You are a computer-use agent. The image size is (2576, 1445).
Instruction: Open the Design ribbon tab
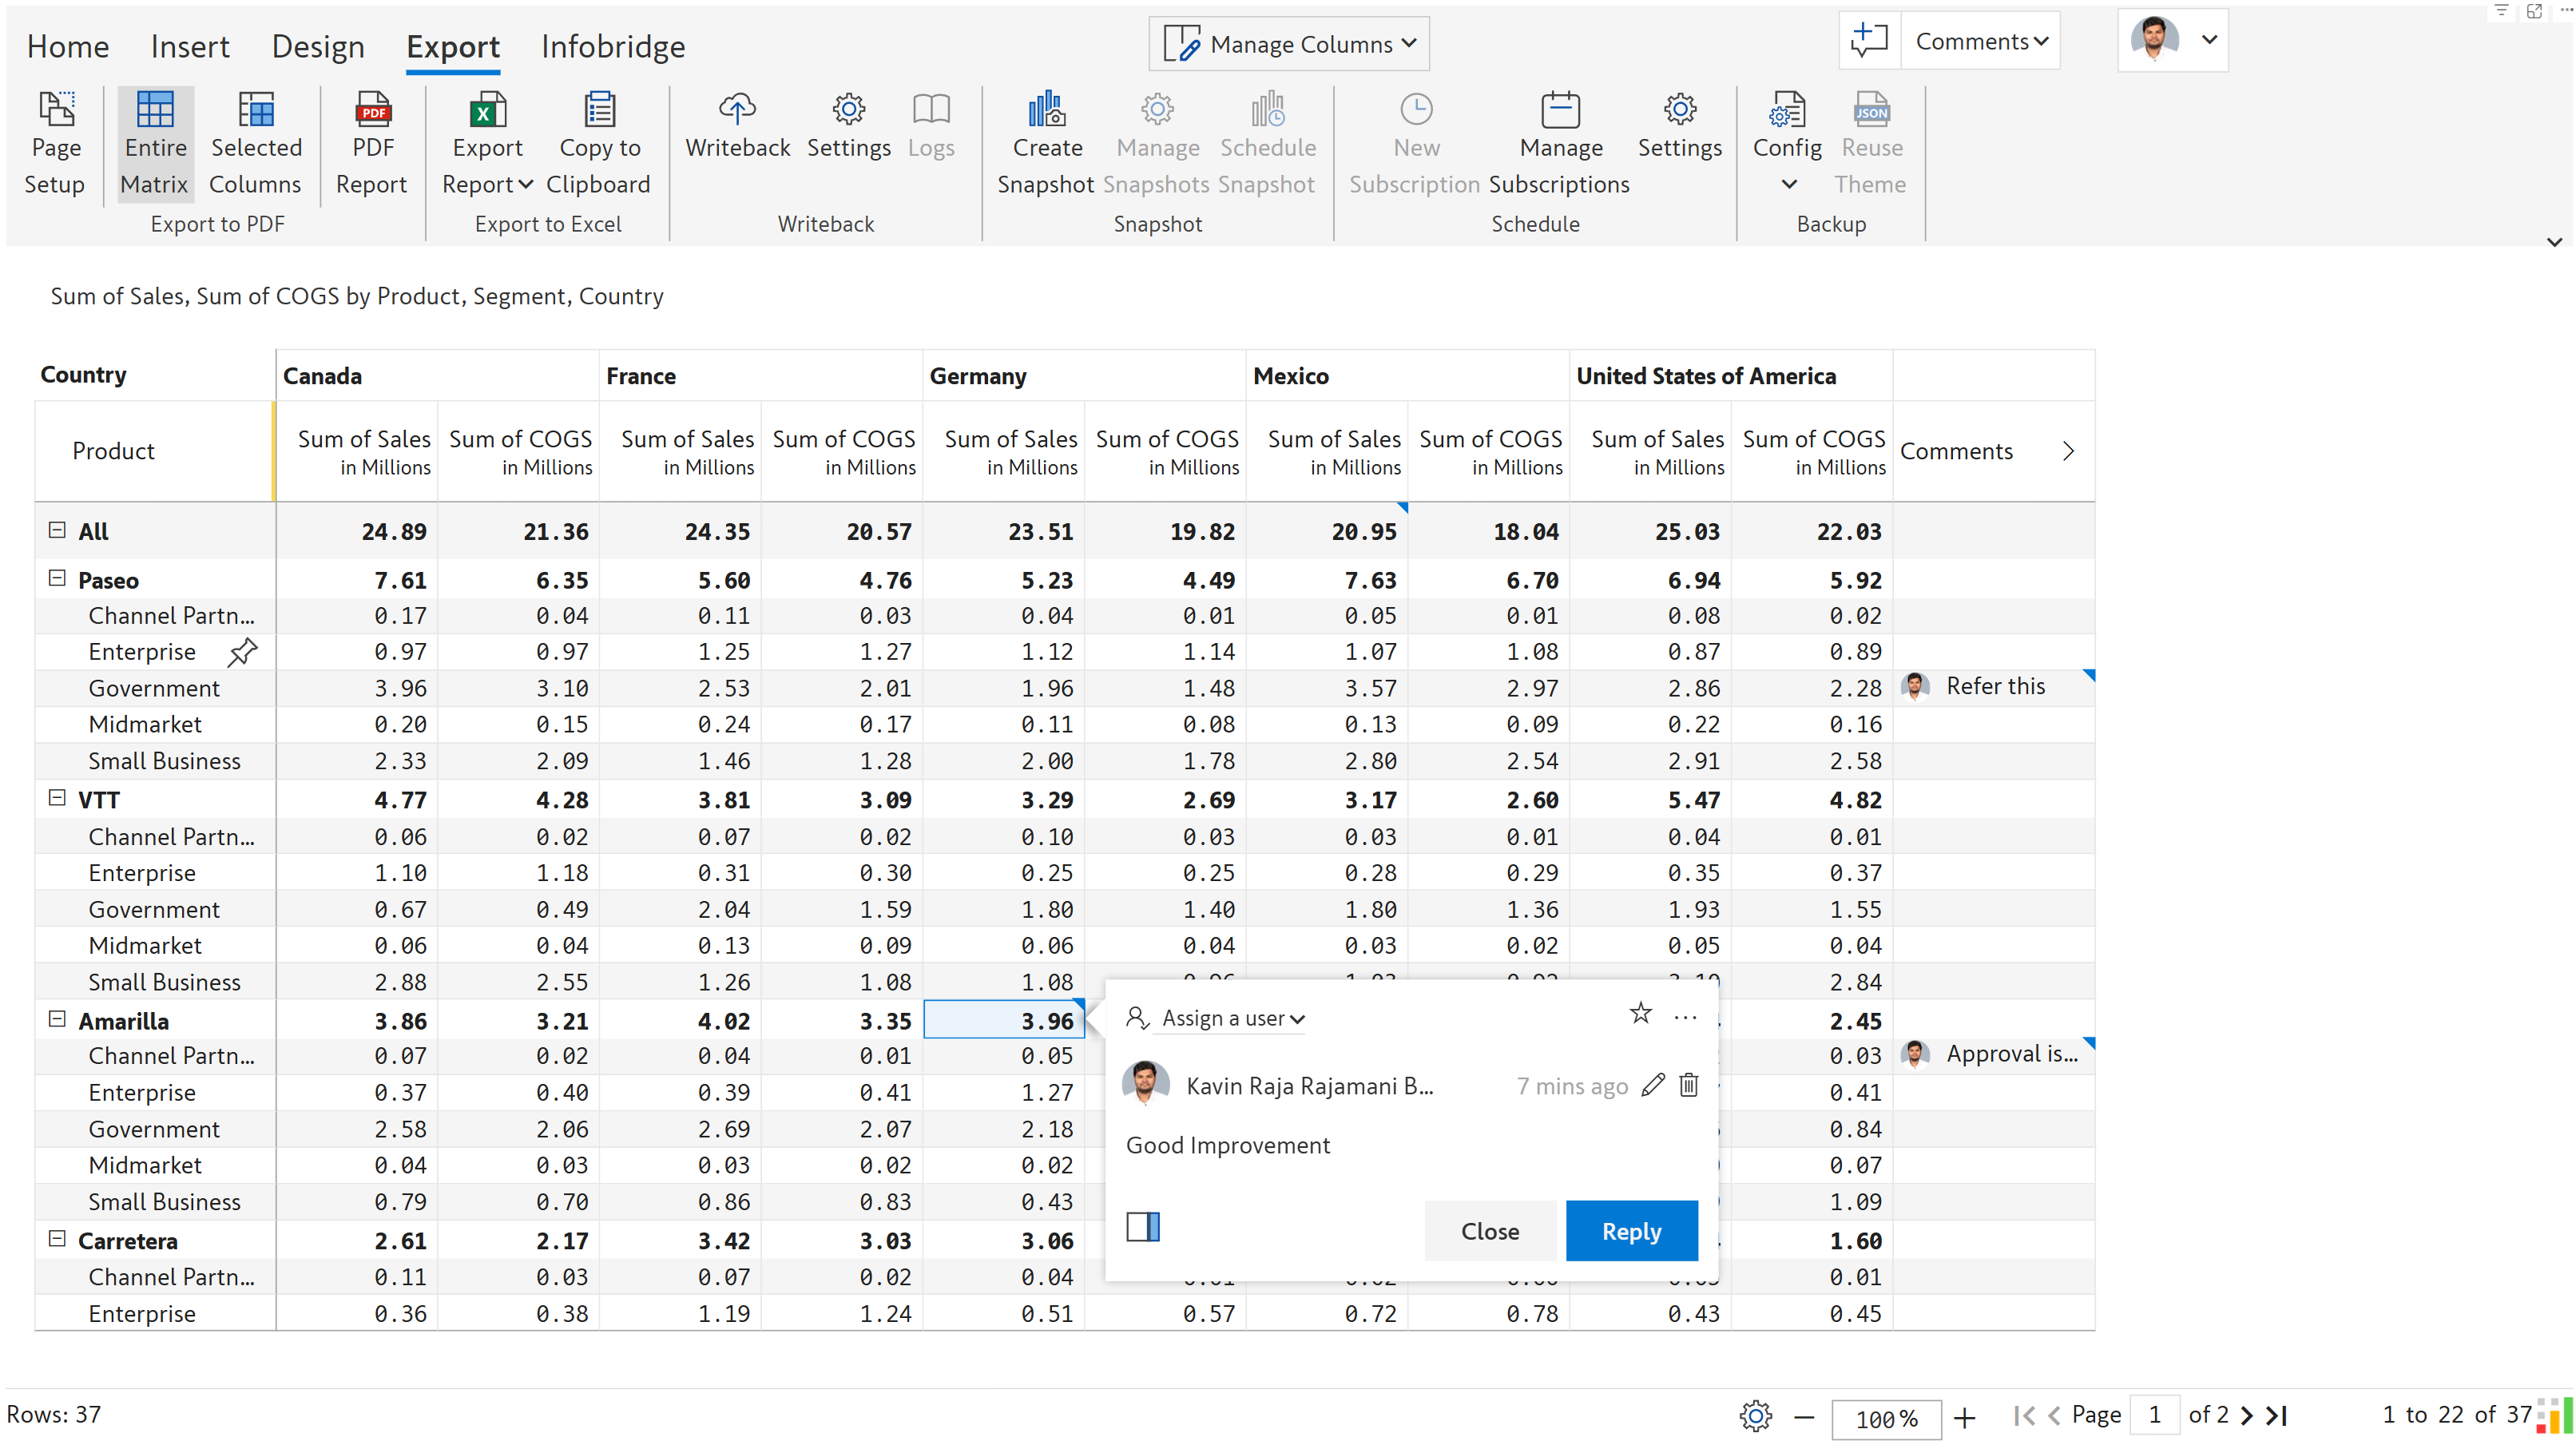pos(317,47)
